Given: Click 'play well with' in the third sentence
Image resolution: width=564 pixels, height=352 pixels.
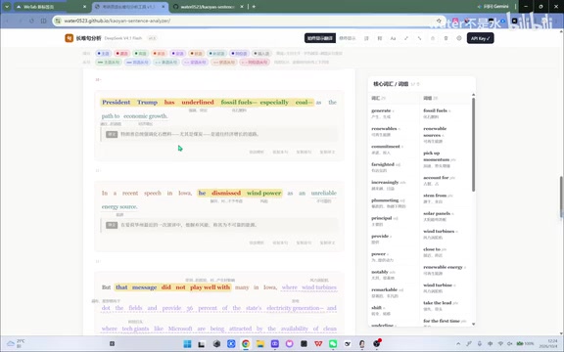Looking at the screenshot, I should [211, 287].
